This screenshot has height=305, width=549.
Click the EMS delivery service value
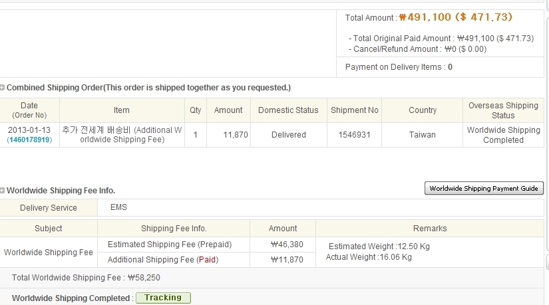118,208
